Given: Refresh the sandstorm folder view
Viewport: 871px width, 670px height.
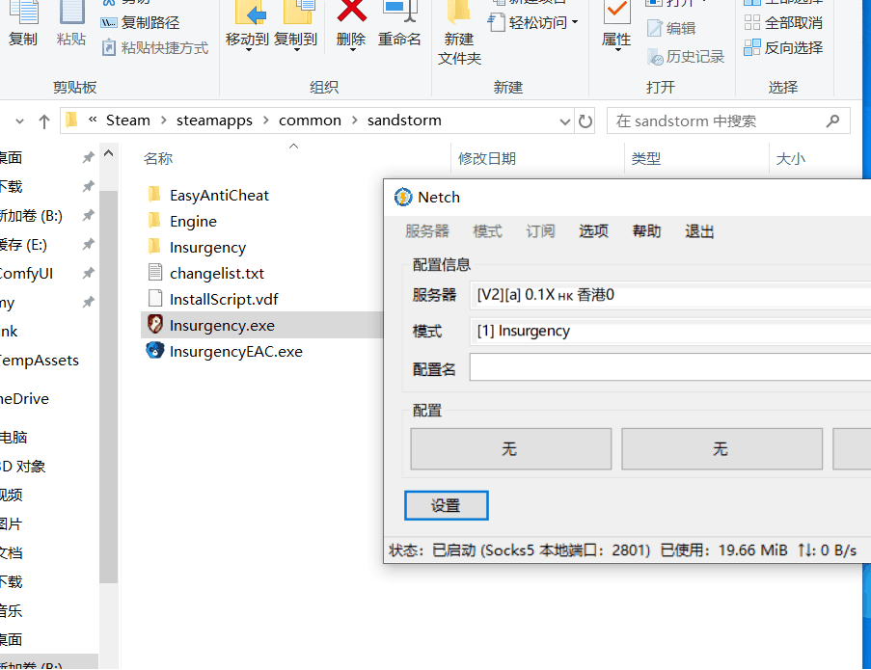Looking at the screenshot, I should tap(585, 121).
